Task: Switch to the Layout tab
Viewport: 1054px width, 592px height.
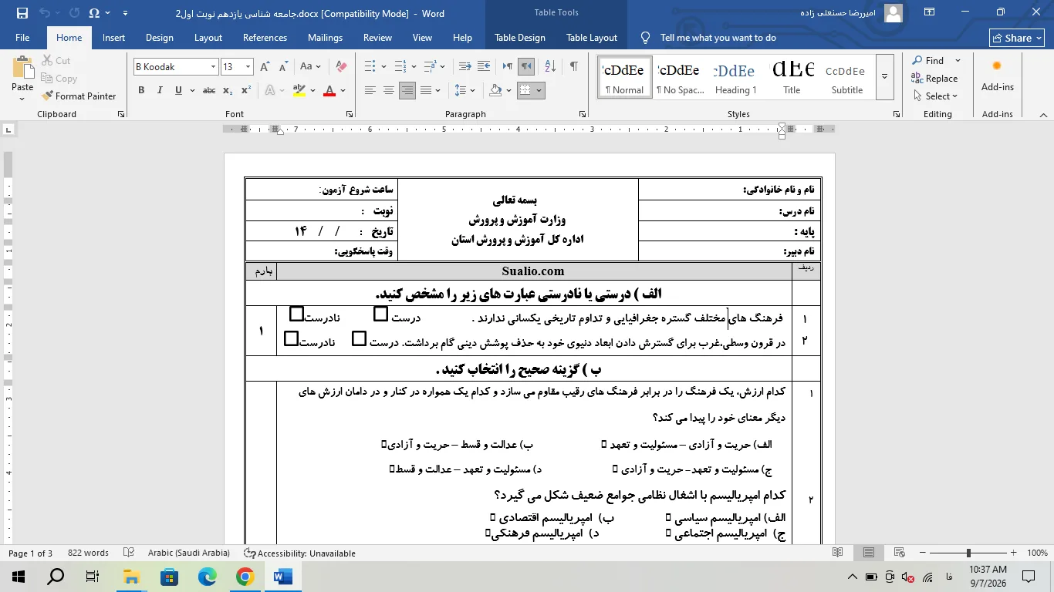Action: coord(208,38)
